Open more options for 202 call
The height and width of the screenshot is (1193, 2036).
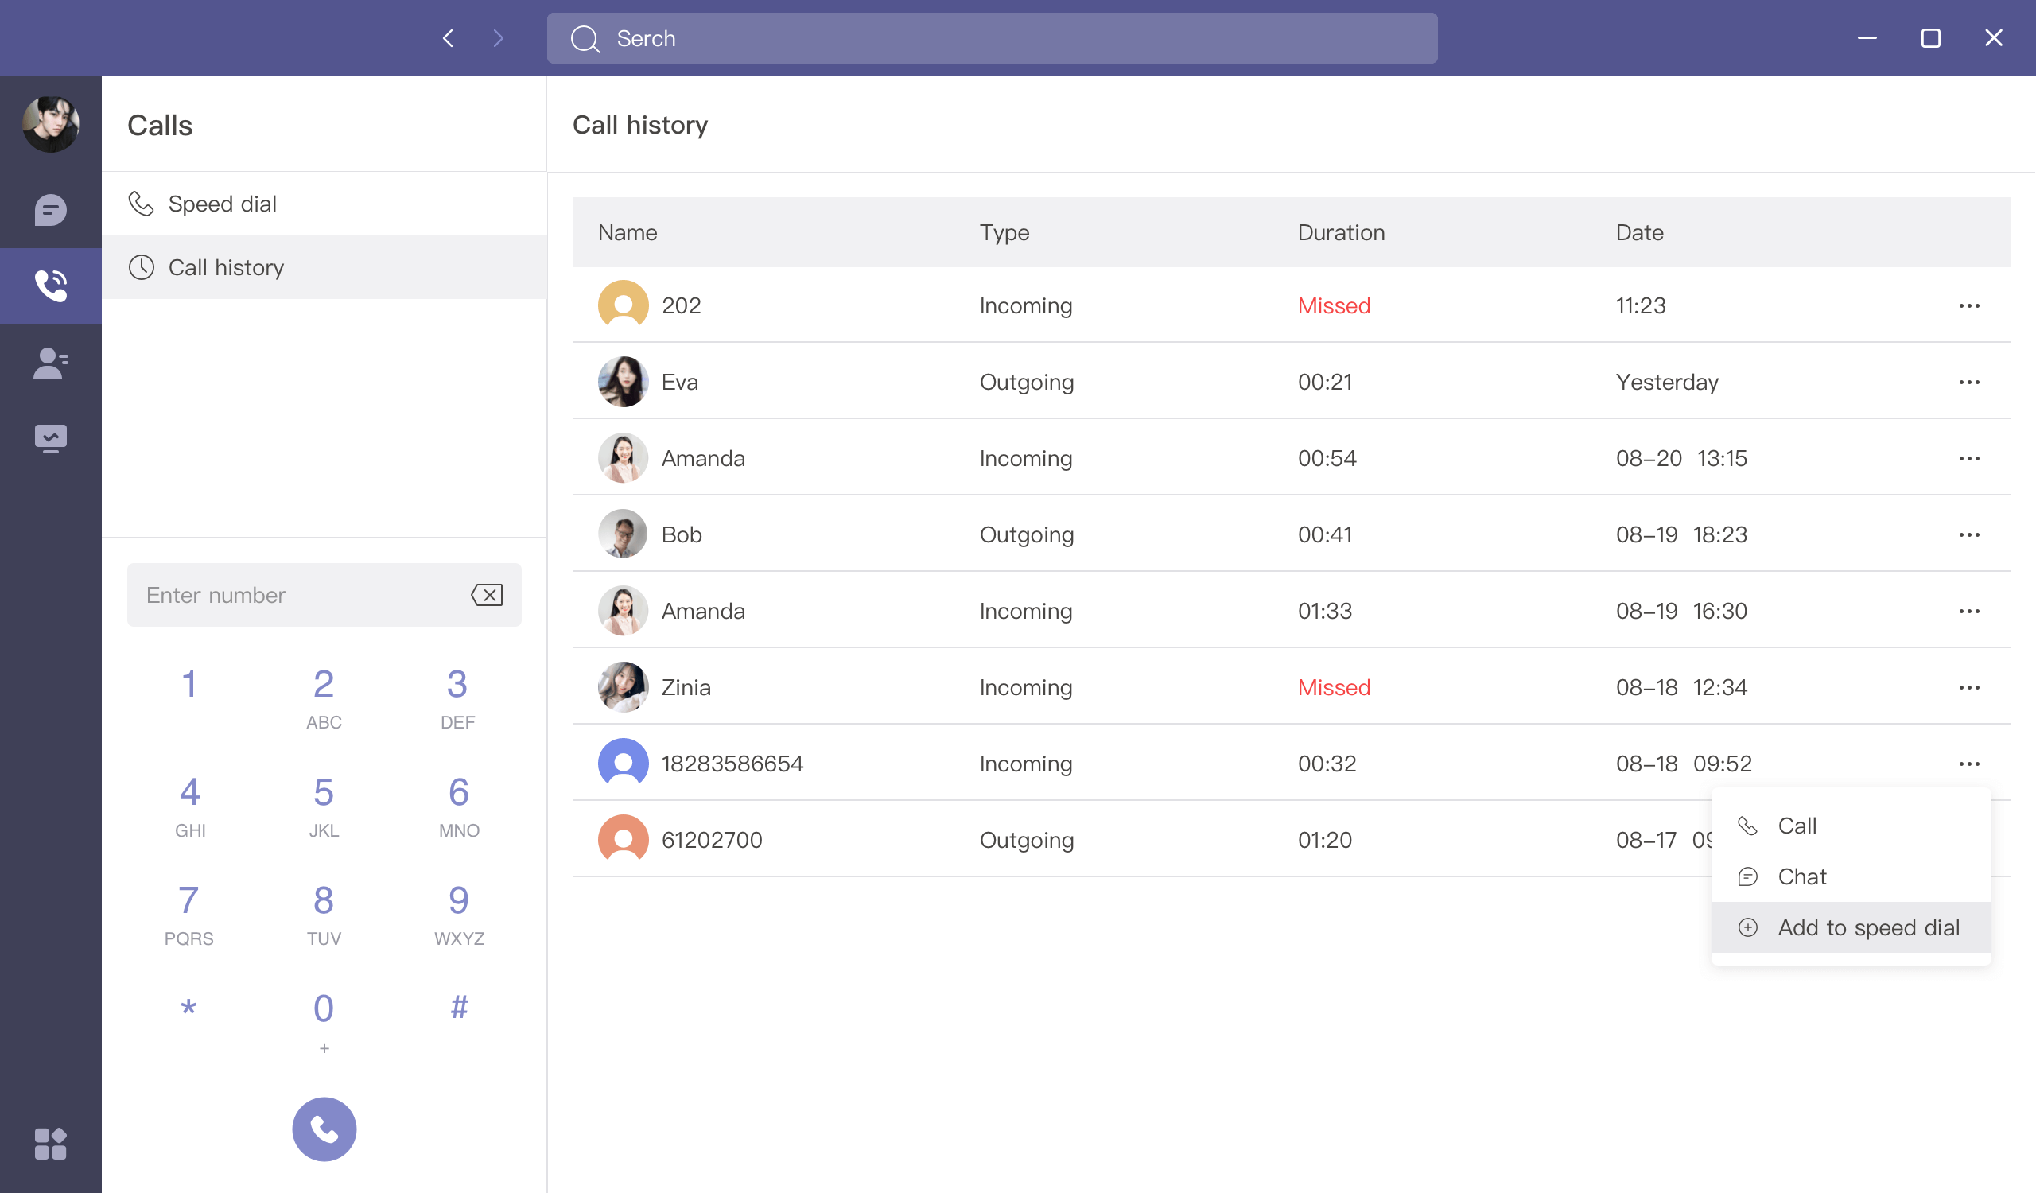1968,306
